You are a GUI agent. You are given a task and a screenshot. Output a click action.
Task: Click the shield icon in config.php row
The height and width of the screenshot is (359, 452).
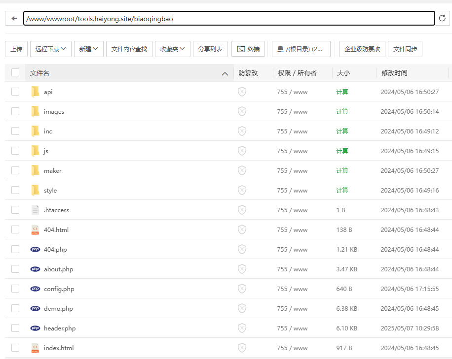[x=242, y=289]
